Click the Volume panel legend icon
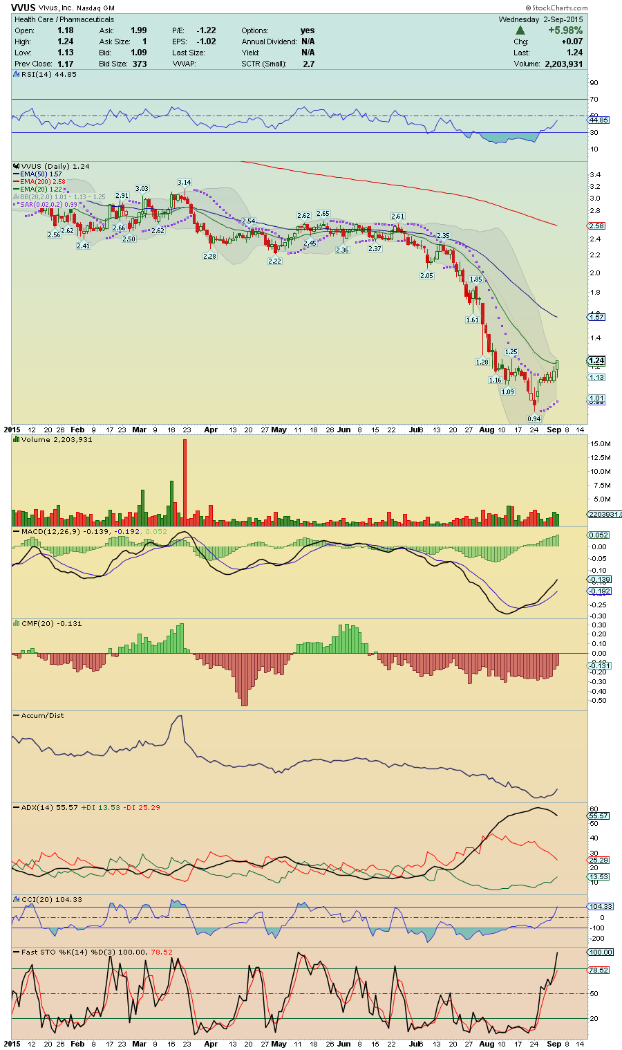This screenshot has width=622, height=1050. (17, 439)
